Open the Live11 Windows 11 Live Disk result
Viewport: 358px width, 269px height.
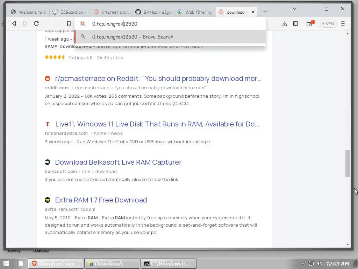click(157, 124)
